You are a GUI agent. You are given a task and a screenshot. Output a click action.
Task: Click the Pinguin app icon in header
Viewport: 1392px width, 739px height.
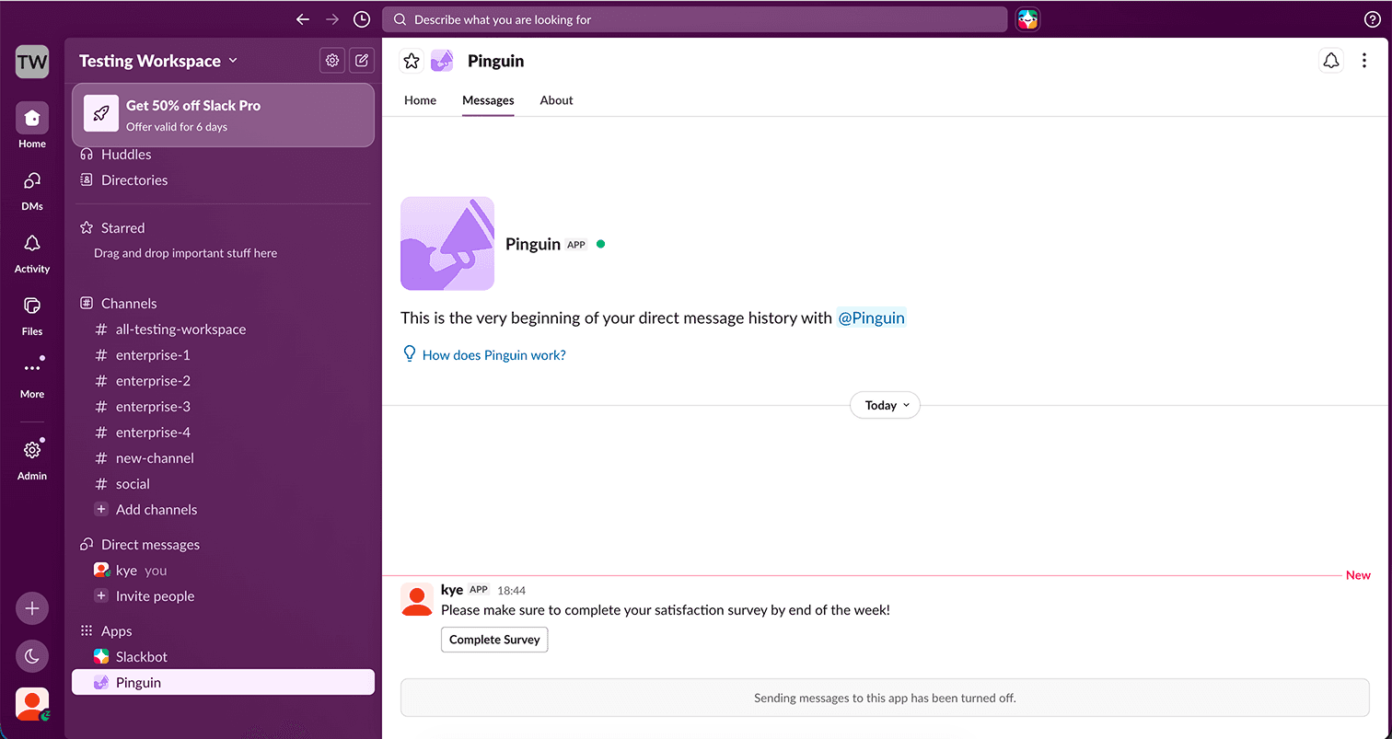point(442,61)
